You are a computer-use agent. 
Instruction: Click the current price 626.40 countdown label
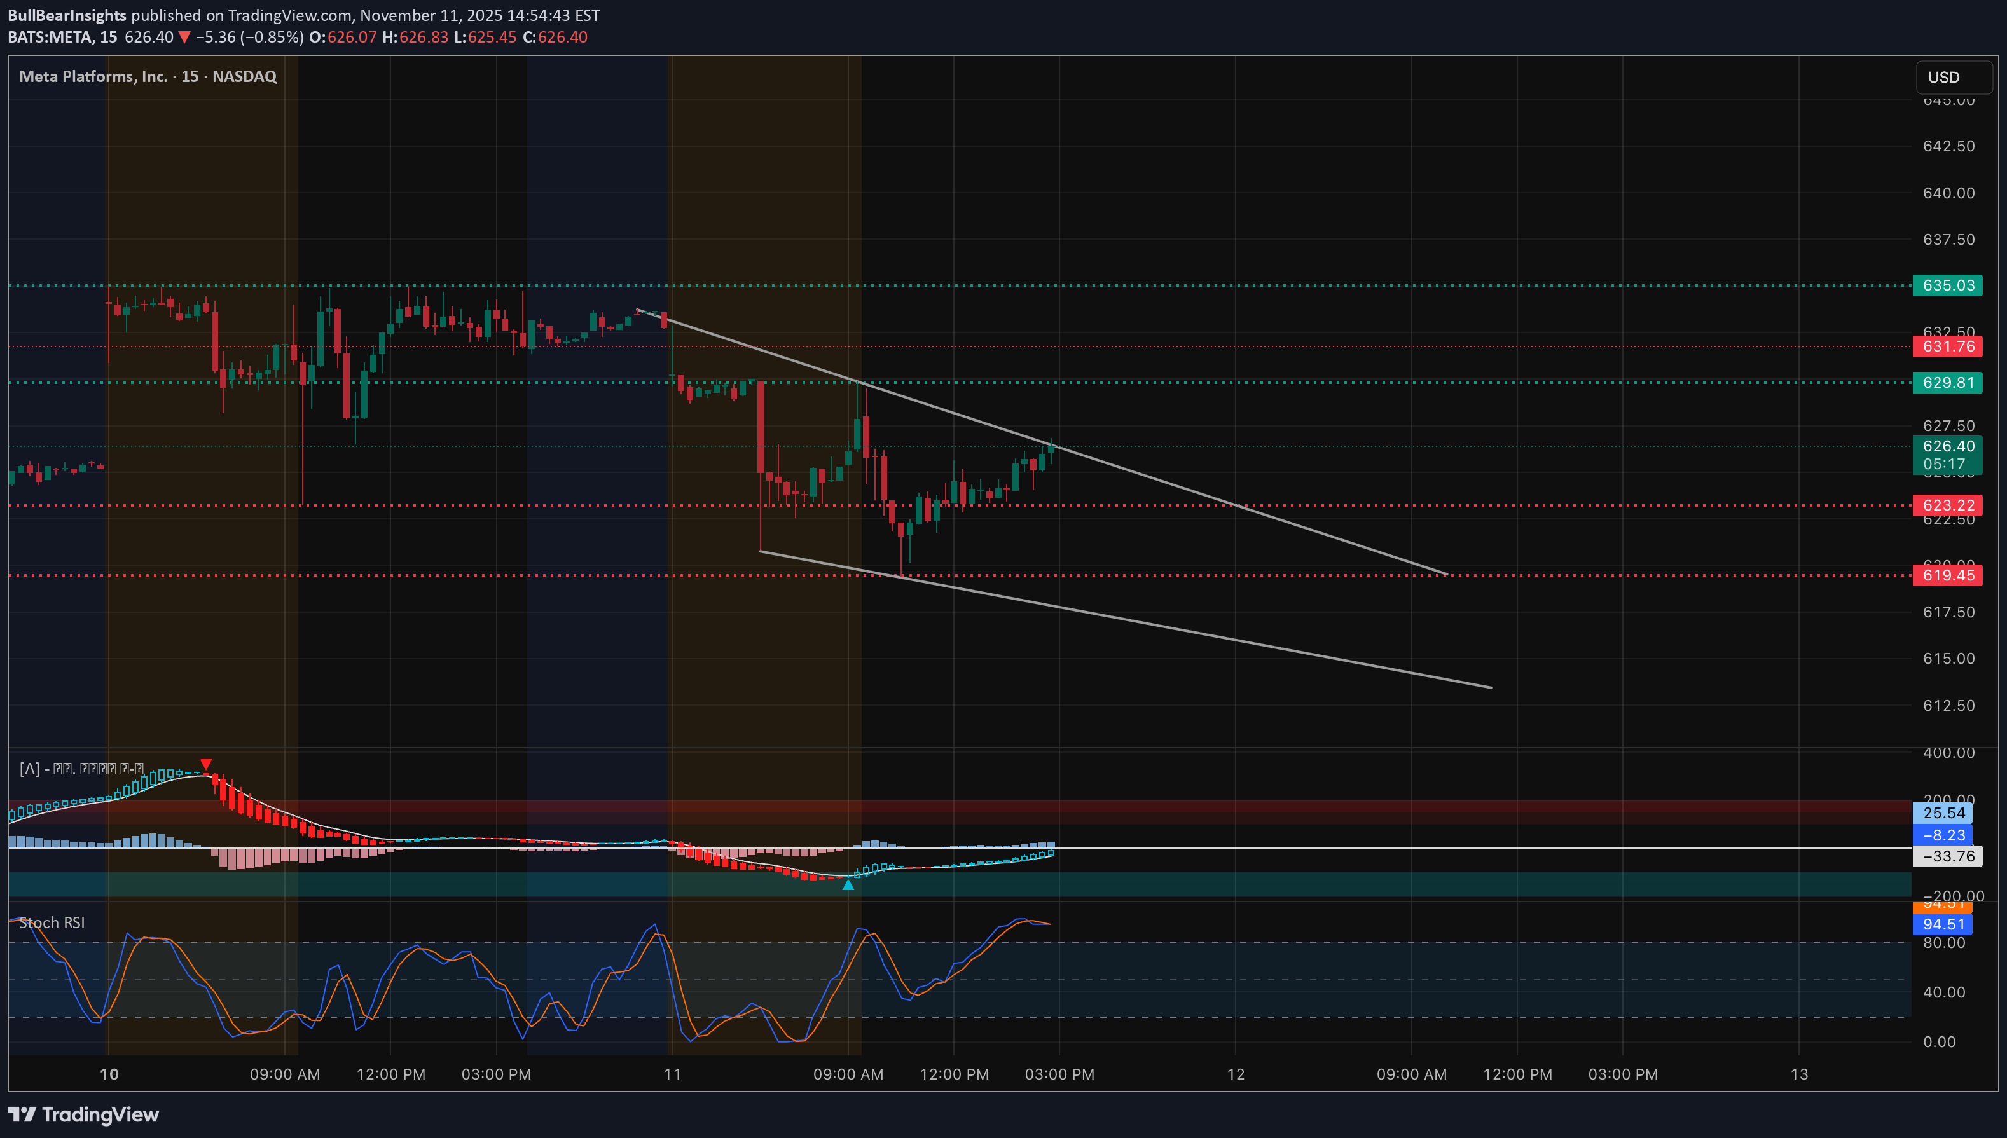point(1947,454)
